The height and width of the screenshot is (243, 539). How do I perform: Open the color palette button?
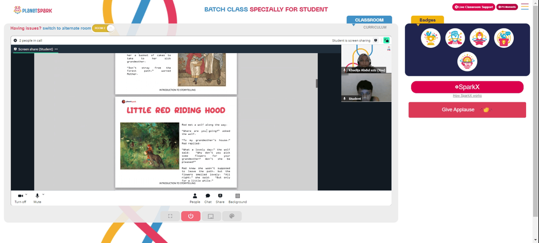pyautogui.click(x=232, y=216)
